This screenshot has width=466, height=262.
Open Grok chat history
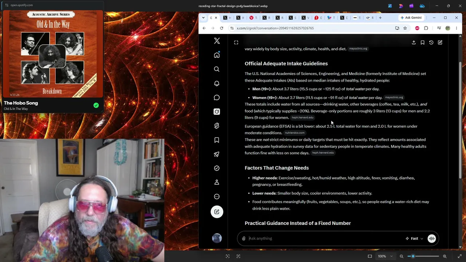click(431, 43)
